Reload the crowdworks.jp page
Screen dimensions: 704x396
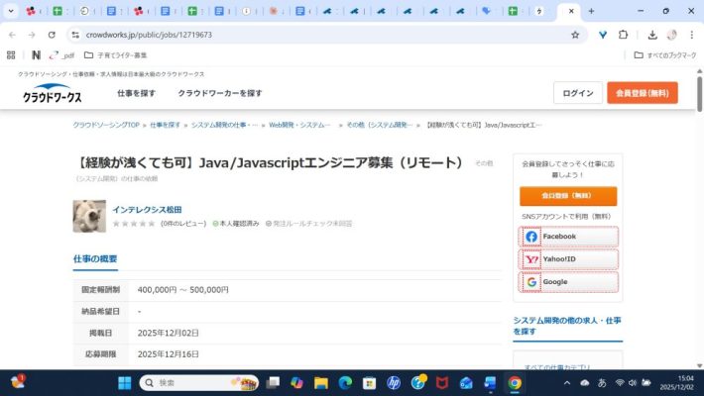point(52,35)
